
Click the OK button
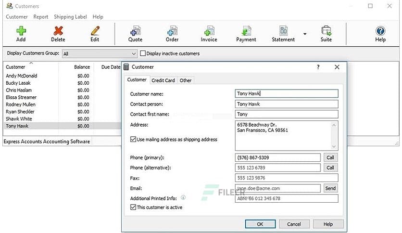pyautogui.click(x=260, y=224)
